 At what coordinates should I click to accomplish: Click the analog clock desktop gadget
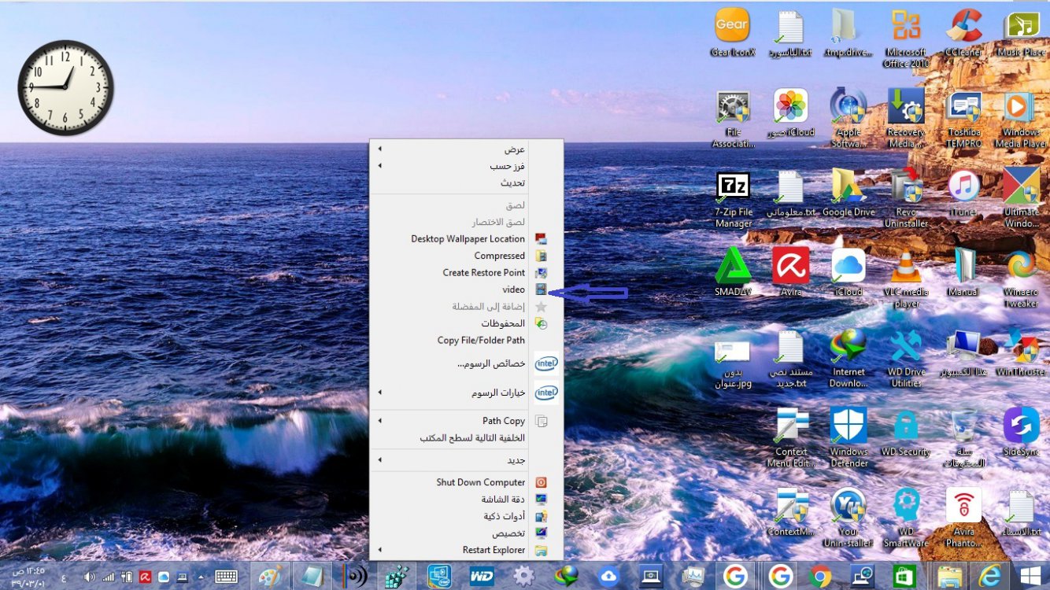(65, 87)
